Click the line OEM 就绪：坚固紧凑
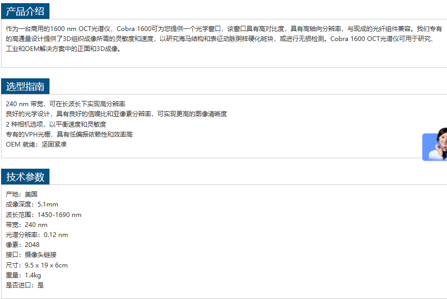Viewport: 447px width, 299px height. 36,144
